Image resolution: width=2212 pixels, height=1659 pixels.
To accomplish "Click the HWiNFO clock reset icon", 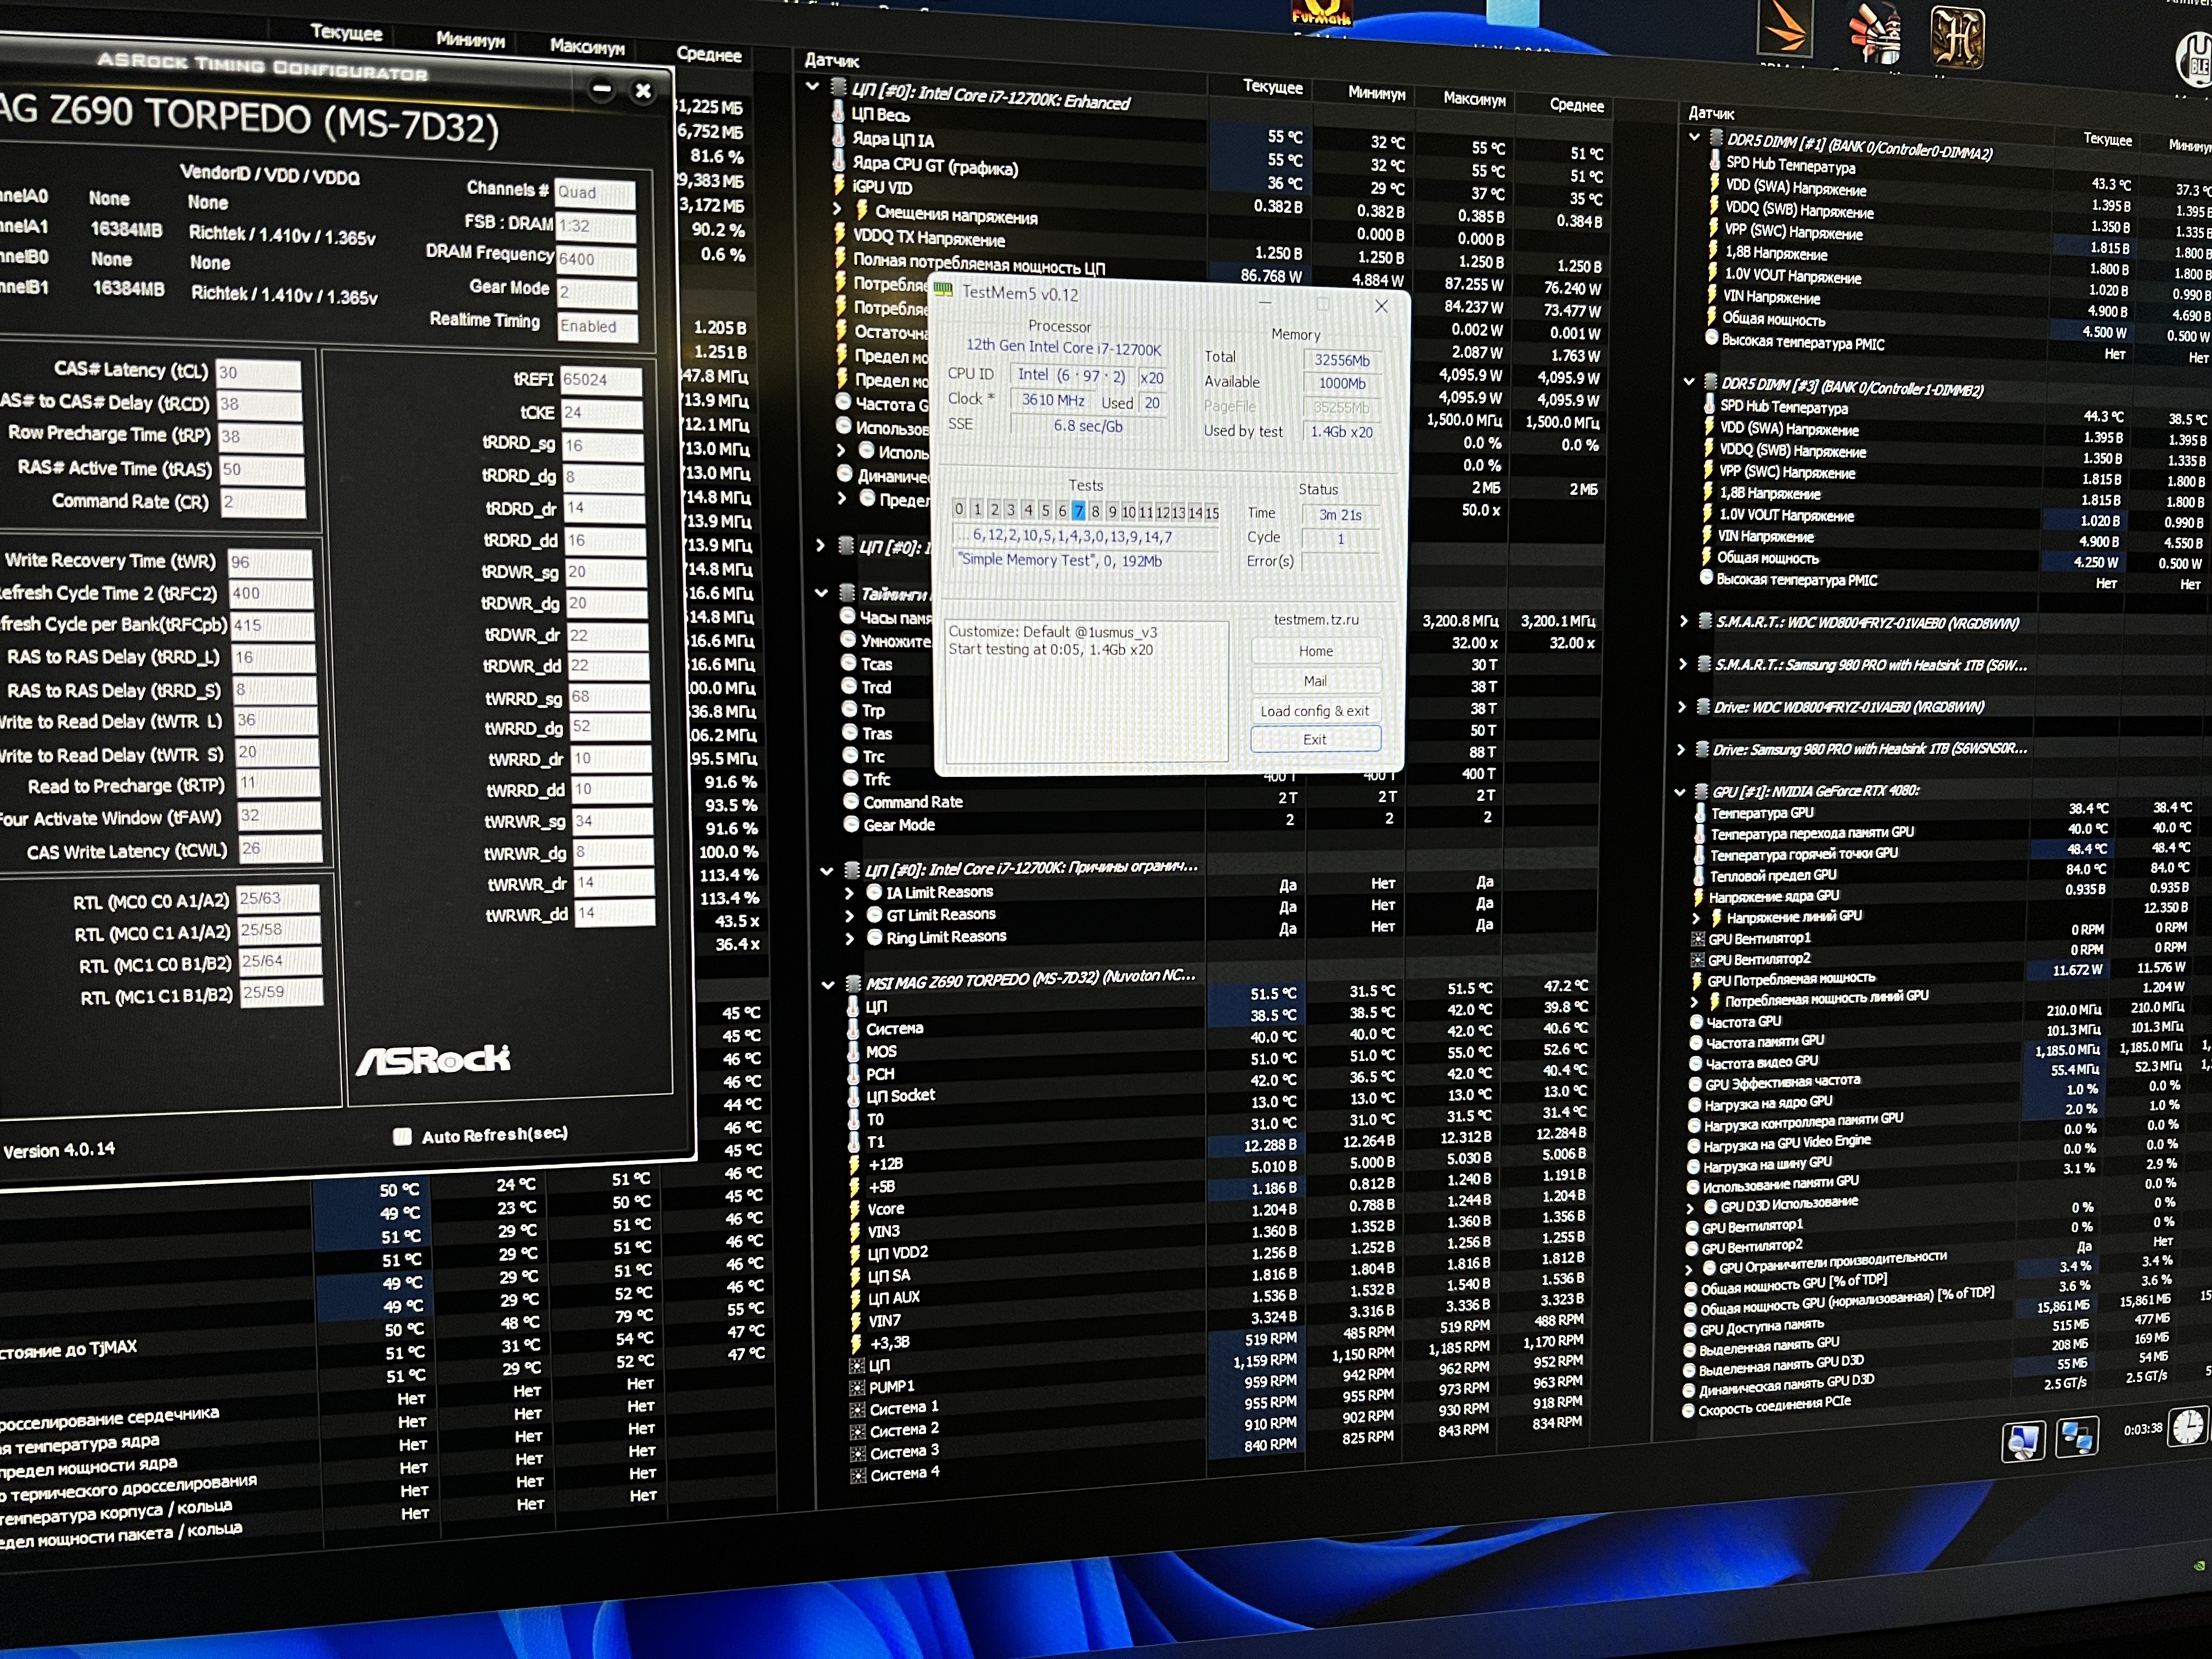I will (x=2187, y=1427).
